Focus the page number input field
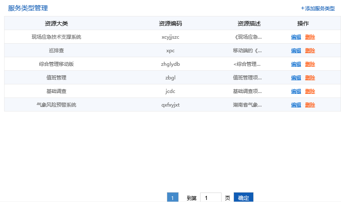The image size is (341, 202). pos(210,197)
